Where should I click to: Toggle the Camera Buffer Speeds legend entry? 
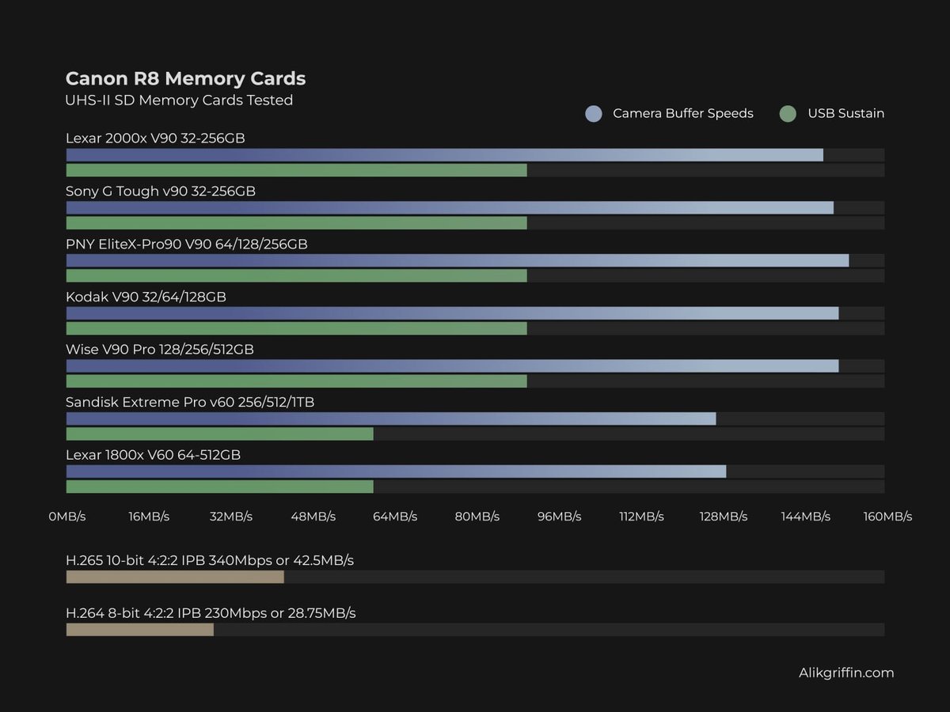pos(682,113)
